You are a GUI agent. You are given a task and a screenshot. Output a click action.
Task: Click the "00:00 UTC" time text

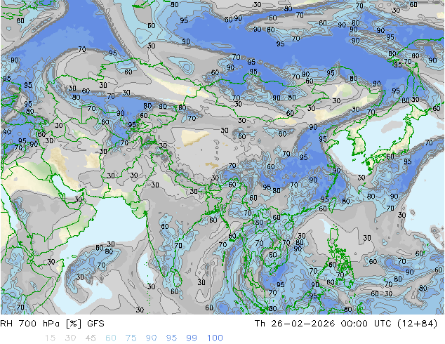[366, 324]
